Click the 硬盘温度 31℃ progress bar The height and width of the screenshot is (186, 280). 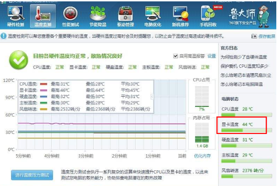pos(247,145)
